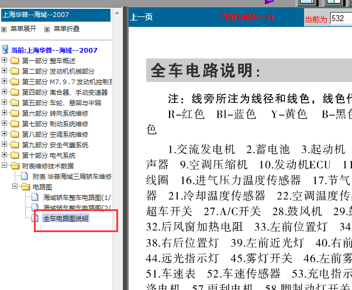Viewport: 352px width, 290px height.
Task: Open 海域轿车整车电路图(2/ document
Action: click(x=77, y=208)
